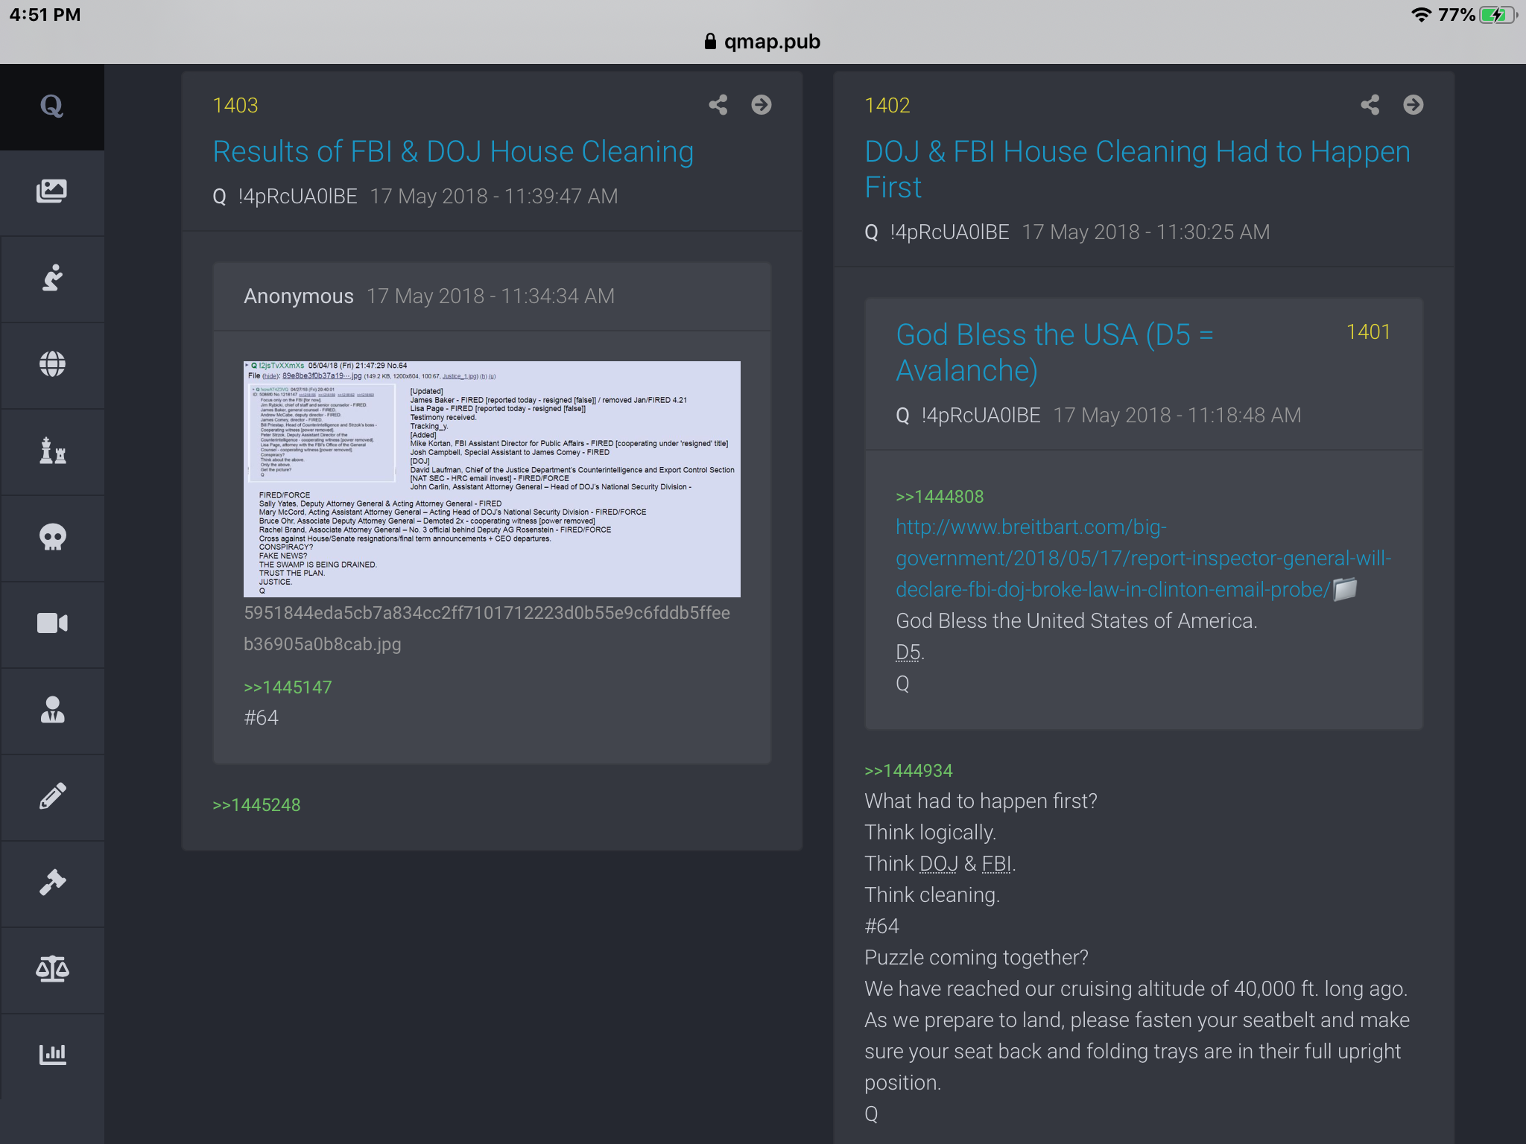The image size is (1526, 1144).
Task: Tap the Wi-Fi status icon
Action: [1421, 15]
